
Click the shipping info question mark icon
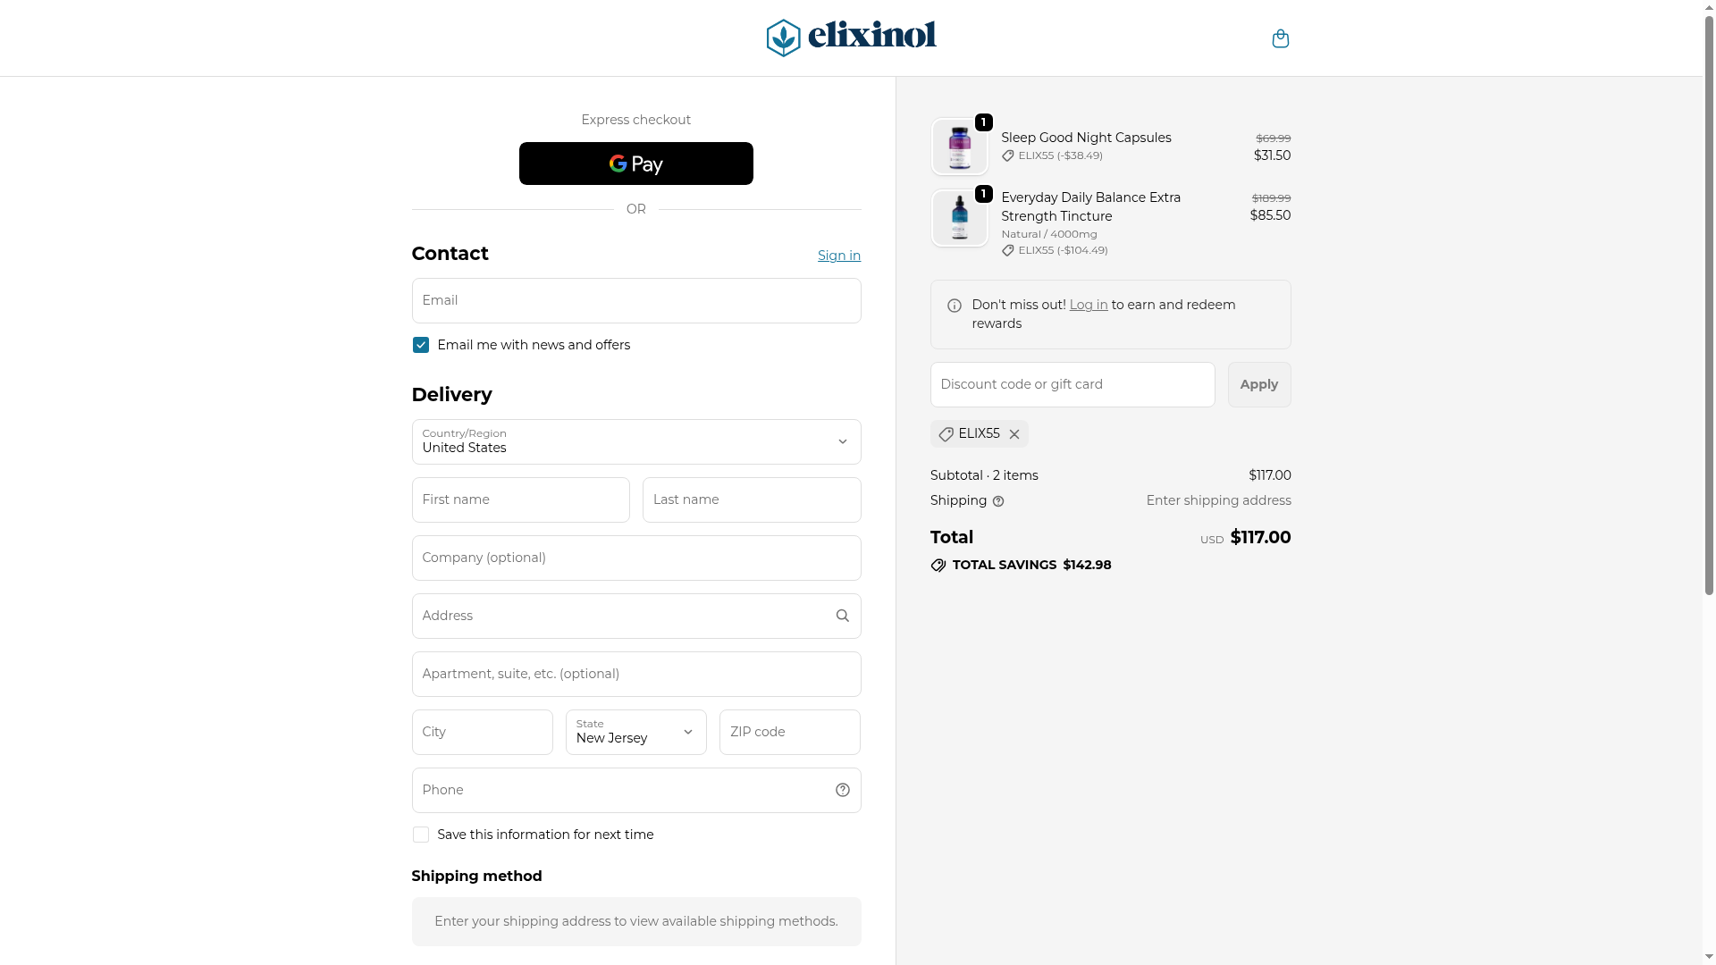coord(998,501)
